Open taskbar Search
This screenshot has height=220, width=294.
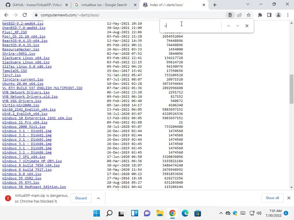pos(109,213)
